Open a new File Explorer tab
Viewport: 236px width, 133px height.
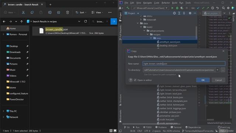[50, 4]
